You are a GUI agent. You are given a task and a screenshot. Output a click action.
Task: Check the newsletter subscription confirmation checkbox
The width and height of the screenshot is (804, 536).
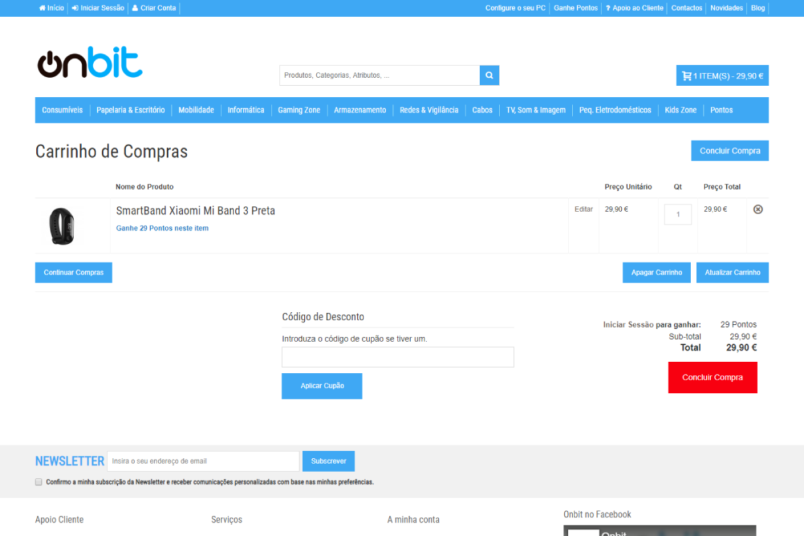click(x=39, y=482)
